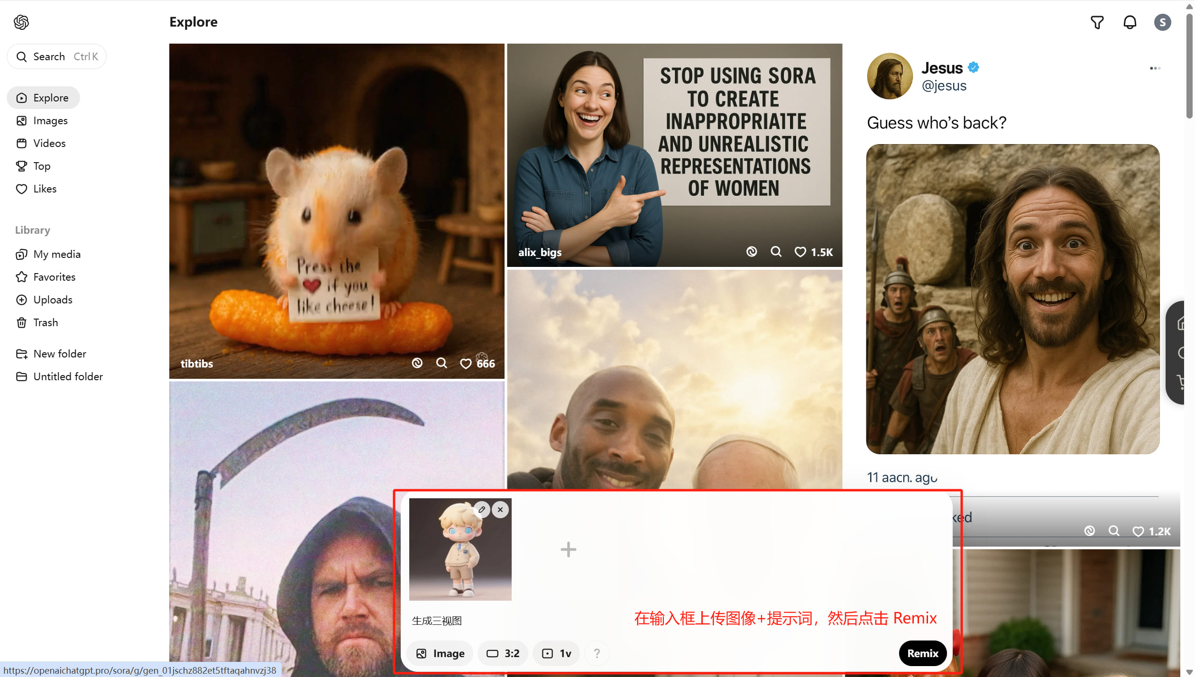Open the S profile avatar
The image size is (1195, 677).
click(x=1162, y=22)
